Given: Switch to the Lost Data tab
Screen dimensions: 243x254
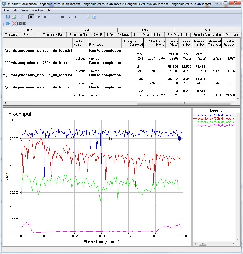Looking at the screenshot, I should pyautogui.click(x=142, y=35).
